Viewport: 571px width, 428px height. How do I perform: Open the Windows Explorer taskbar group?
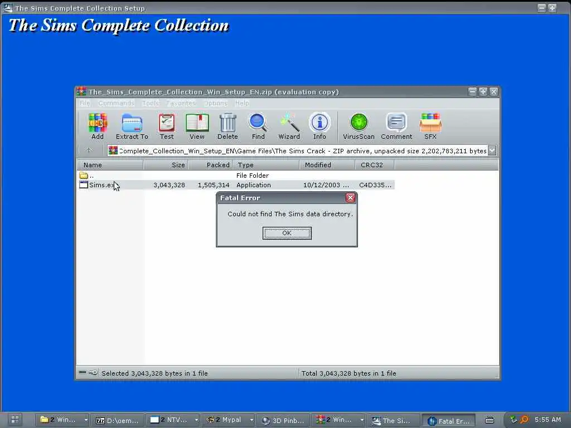(x=62, y=420)
